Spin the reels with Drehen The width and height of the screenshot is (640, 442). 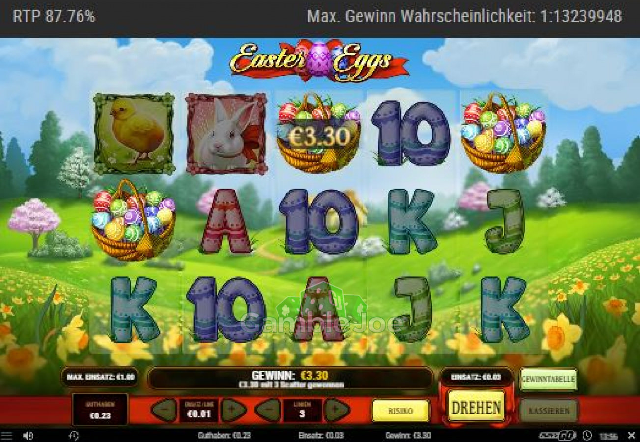(x=476, y=407)
